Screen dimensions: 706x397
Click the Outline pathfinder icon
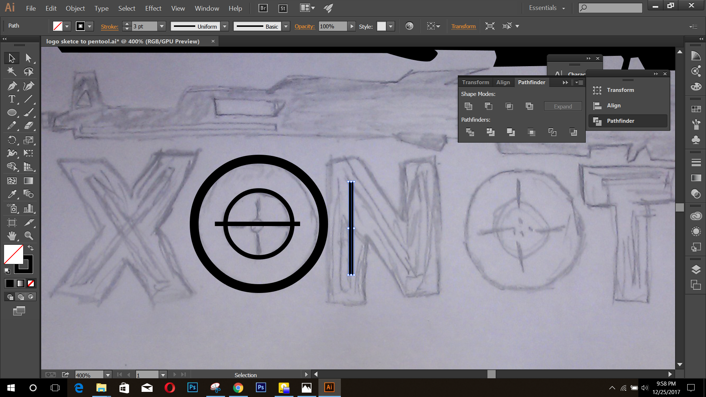[552, 132]
